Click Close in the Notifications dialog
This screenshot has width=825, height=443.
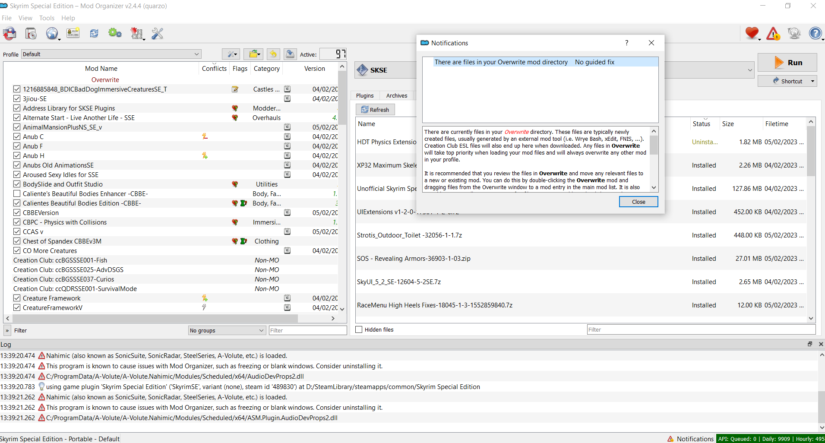pyautogui.click(x=639, y=202)
